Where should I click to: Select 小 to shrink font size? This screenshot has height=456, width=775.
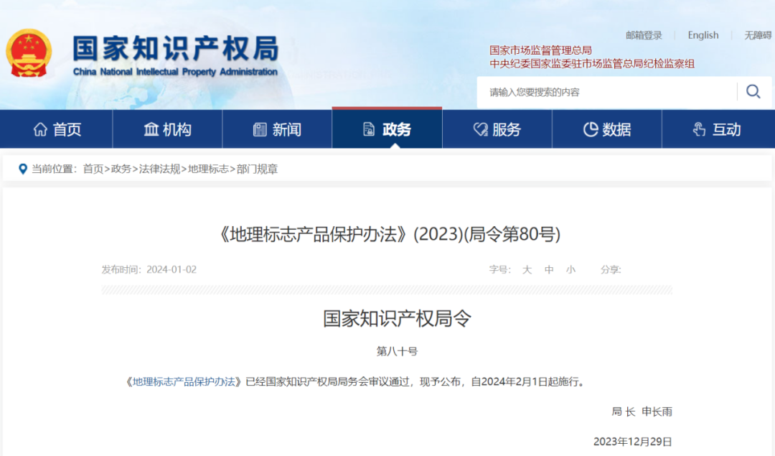tap(570, 270)
